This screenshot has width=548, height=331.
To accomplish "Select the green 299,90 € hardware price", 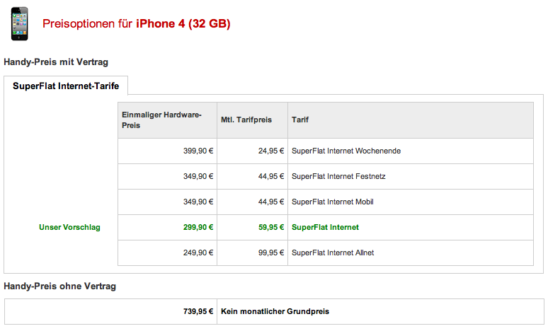I will (197, 227).
